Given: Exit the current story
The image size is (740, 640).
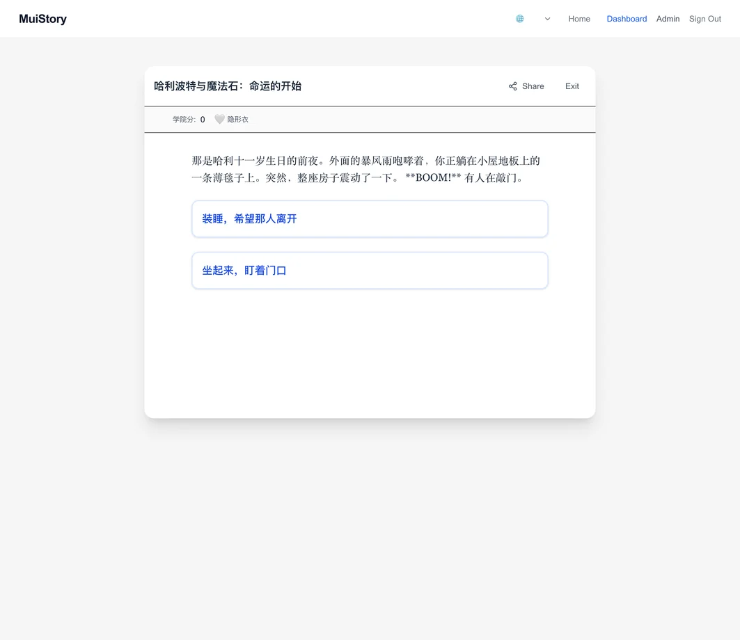Looking at the screenshot, I should tap(572, 86).
